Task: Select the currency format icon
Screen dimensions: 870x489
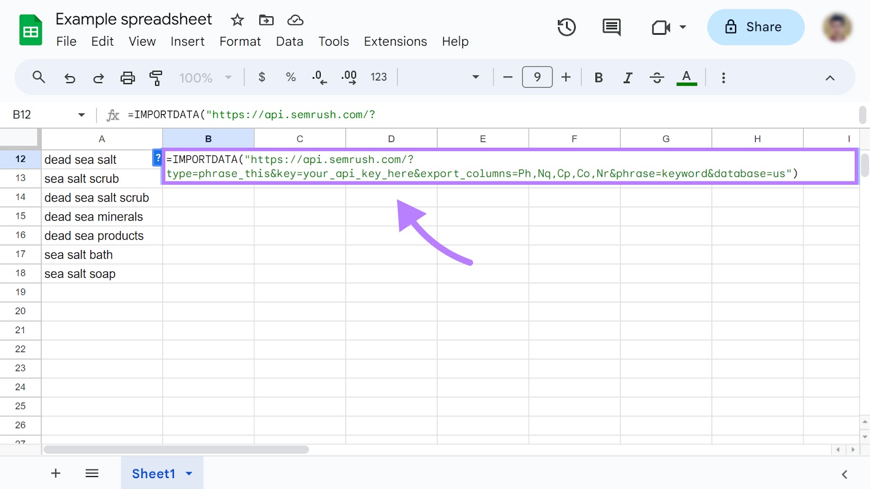Action: pyautogui.click(x=262, y=77)
